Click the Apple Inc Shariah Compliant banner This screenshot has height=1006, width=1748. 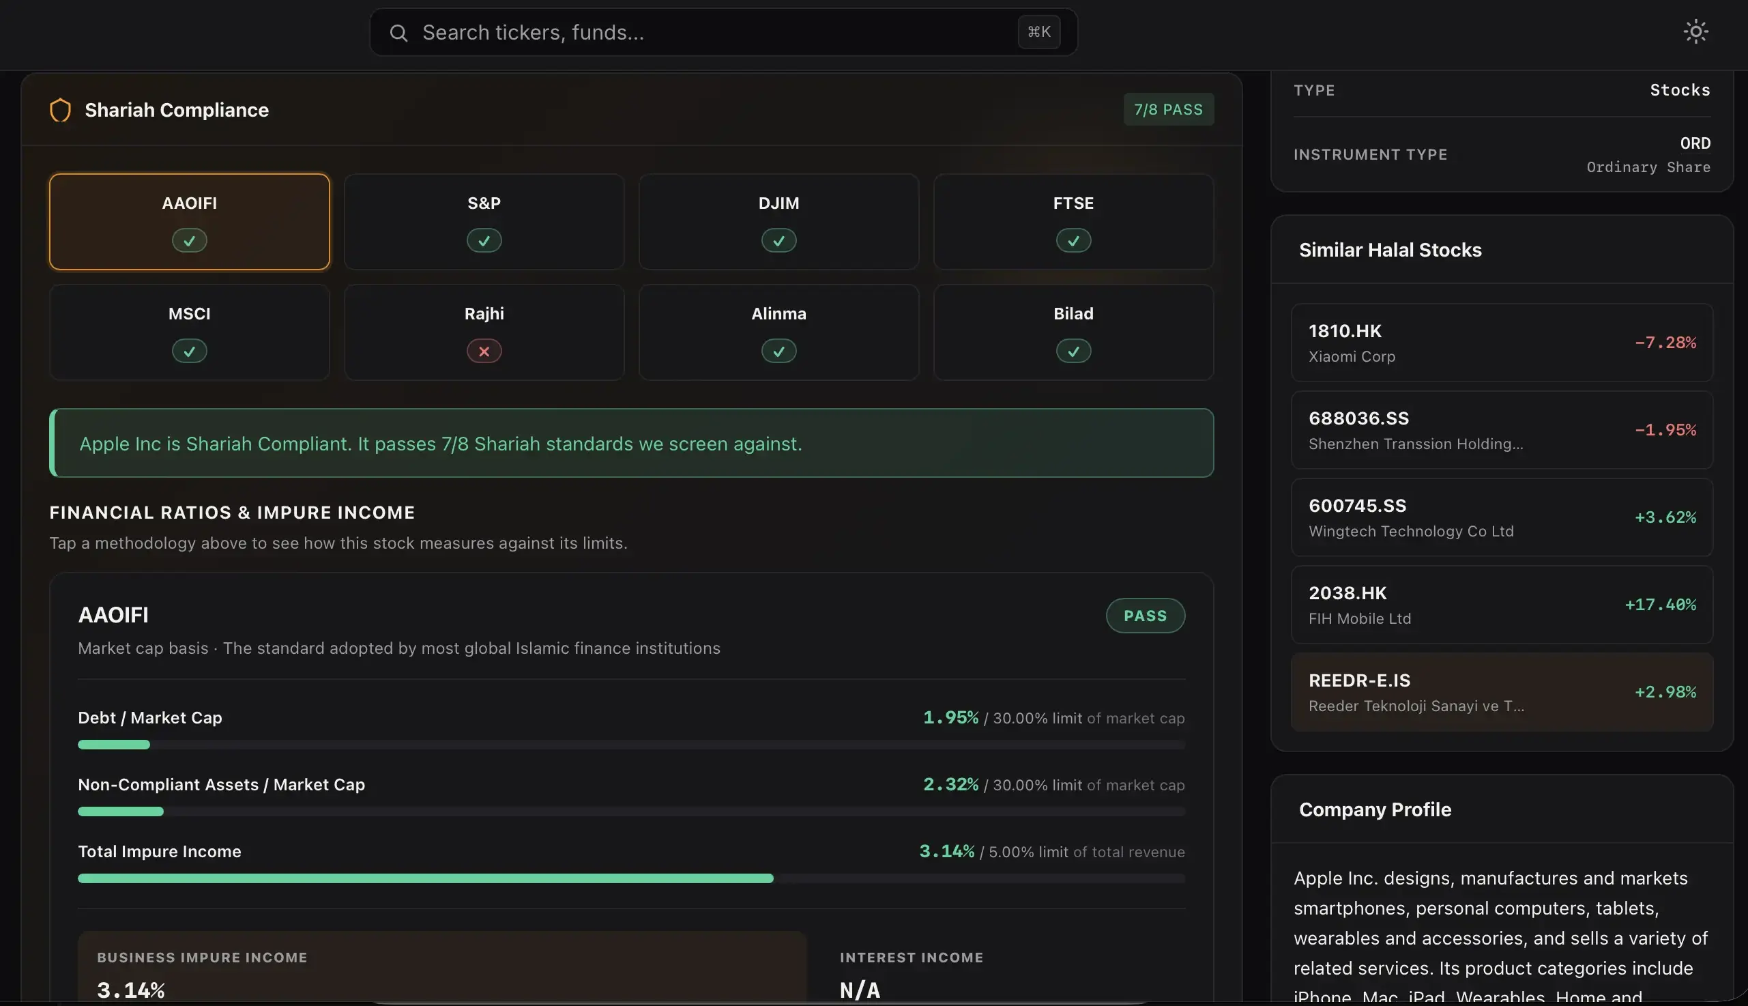[631, 443]
